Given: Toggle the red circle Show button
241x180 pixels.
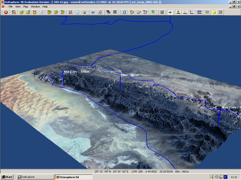Looking at the screenshot, I should [x=185, y=12].
